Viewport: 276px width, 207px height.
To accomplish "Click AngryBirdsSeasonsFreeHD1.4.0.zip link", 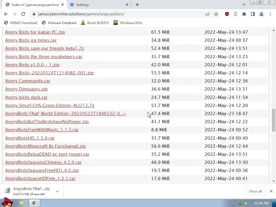I will (42, 170).
